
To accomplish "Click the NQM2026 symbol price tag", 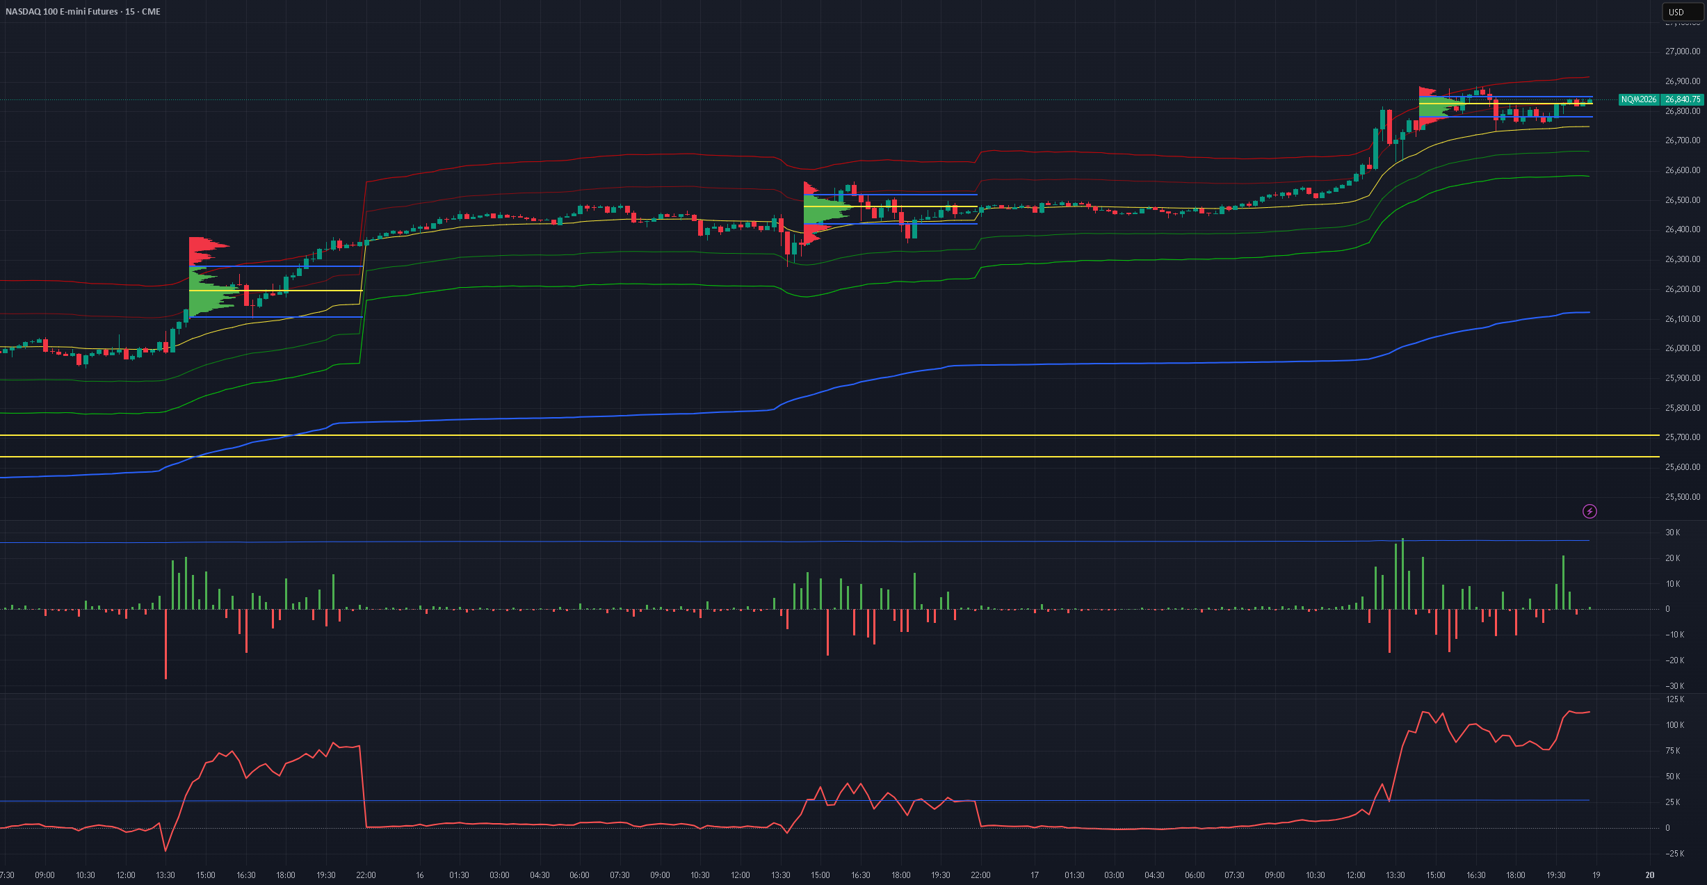I will (1639, 99).
